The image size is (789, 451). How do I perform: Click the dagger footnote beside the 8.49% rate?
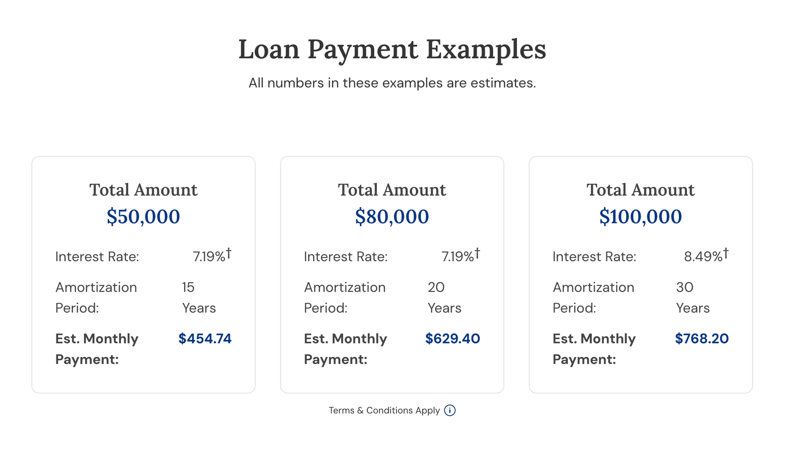(x=726, y=253)
